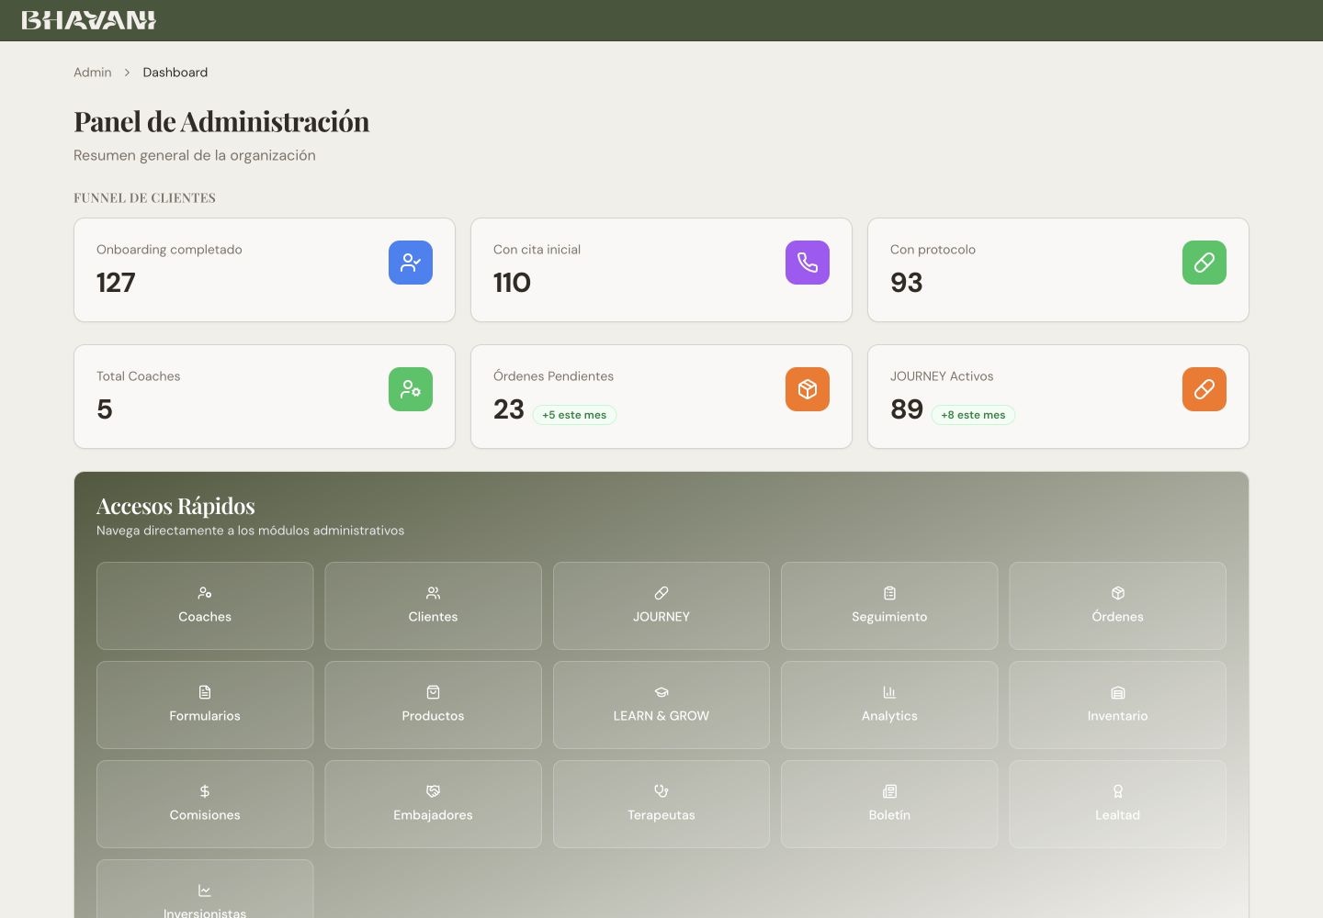Open the Boletín shortcut label
Screen dimensions: 1323x918
tap(889, 815)
